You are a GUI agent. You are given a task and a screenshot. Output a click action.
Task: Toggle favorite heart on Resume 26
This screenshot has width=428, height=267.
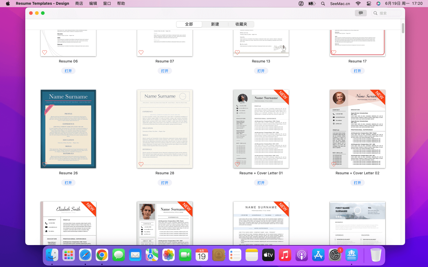click(x=45, y=164)
